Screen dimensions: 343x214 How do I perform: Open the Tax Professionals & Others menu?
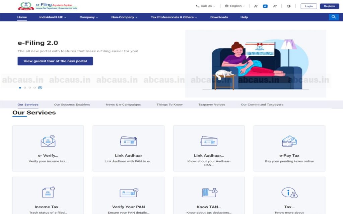(174, 17)
